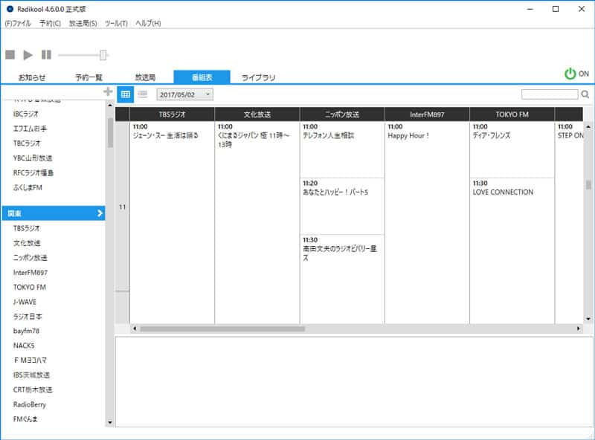Switch to the ライブラリ tab
Screen dimensions: 595x440
258,74
